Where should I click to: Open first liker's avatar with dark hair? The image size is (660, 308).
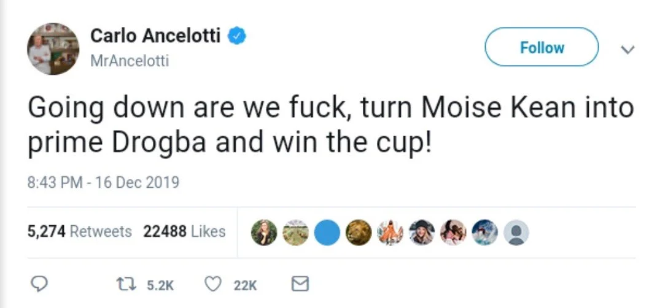pyautogui.click(x=264, y=233)
